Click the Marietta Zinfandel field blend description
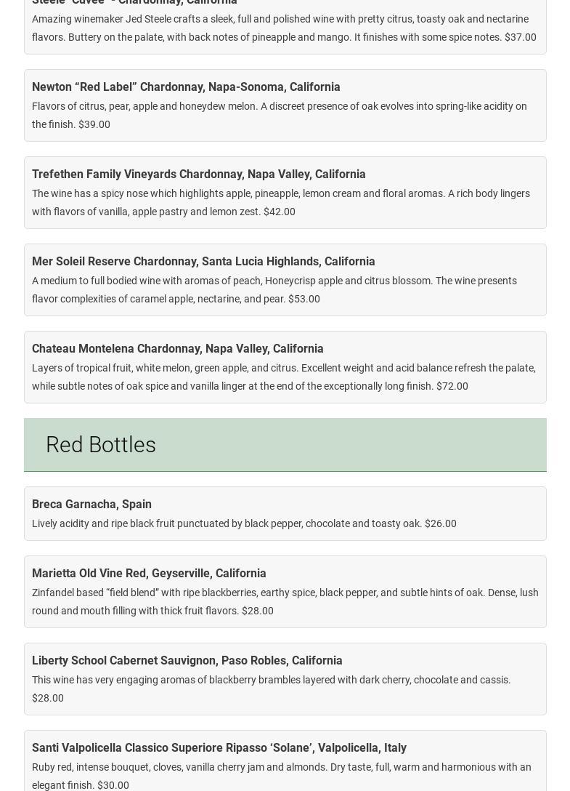The image size is (570, 791). (x=285, y=601)
